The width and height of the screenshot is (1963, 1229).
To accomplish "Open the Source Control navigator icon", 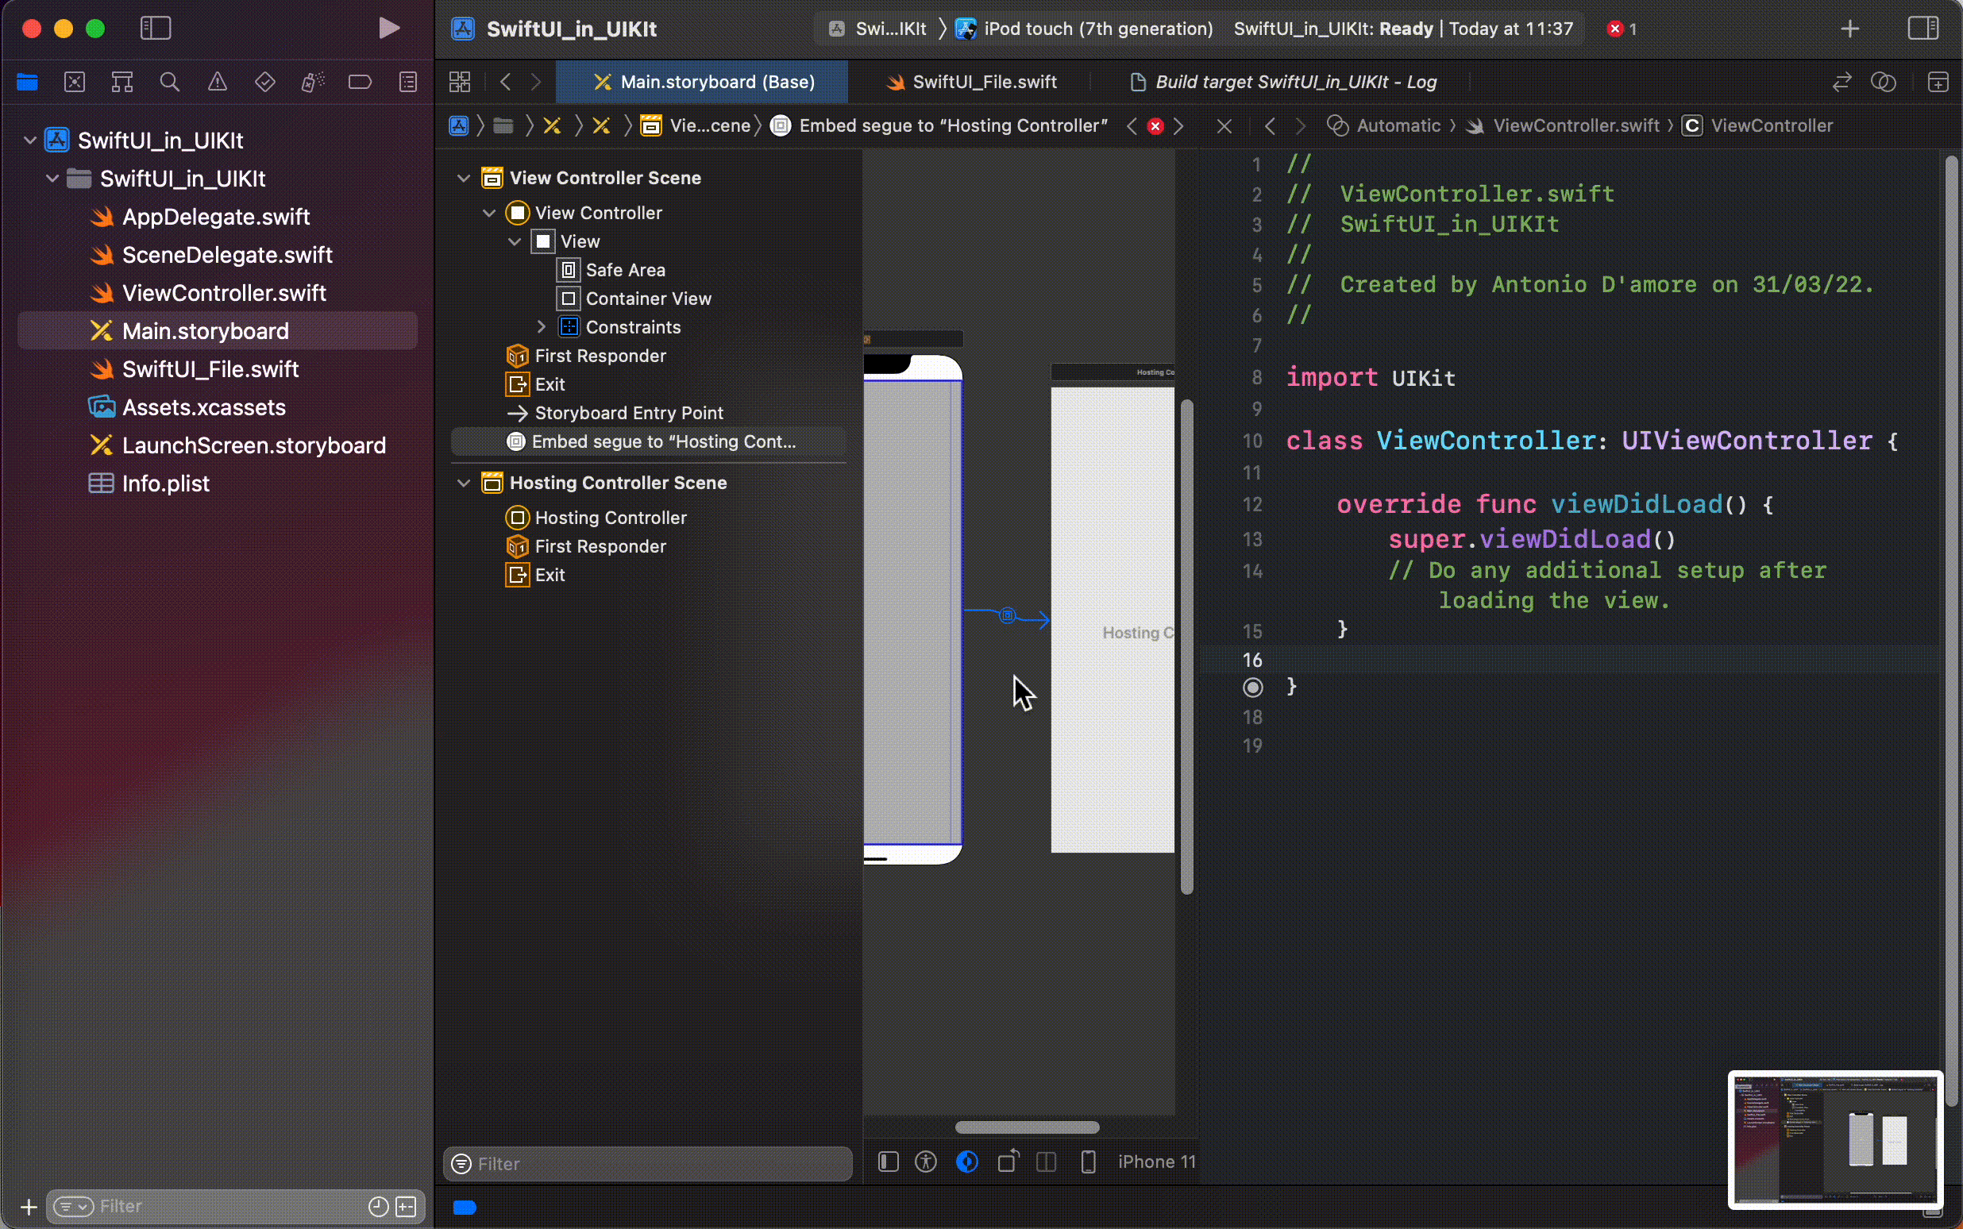I will [75, 82].
